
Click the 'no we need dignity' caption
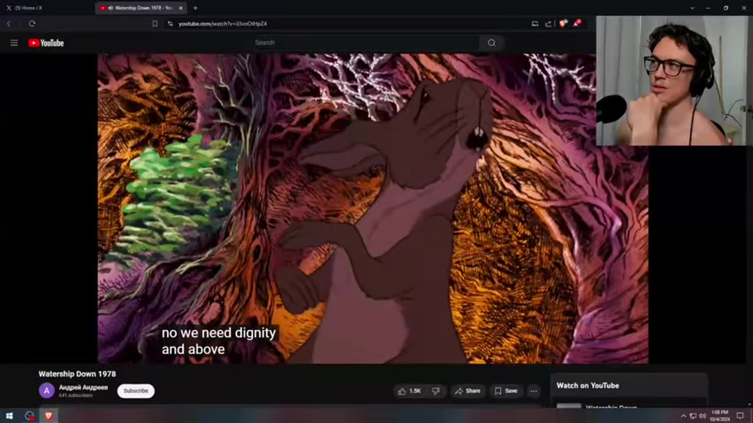point(218,333)
